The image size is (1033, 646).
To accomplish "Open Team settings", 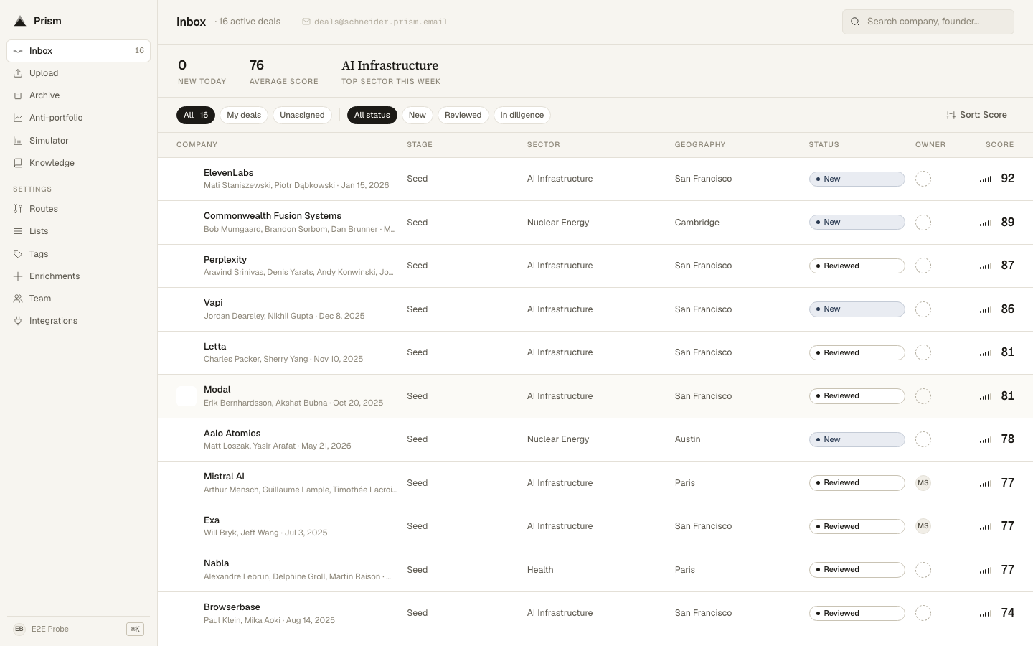I will tap(78, 299).
